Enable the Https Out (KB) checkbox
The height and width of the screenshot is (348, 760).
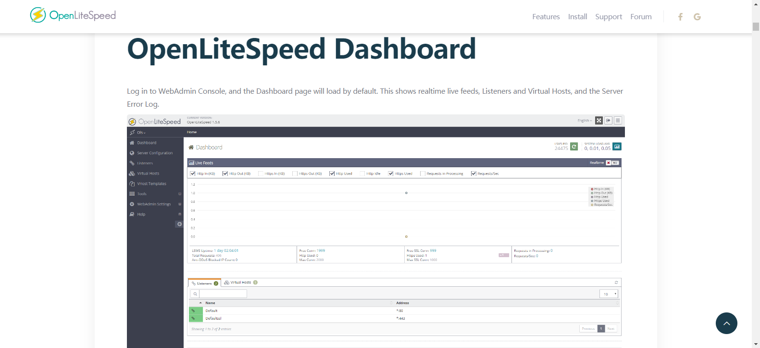(295, 174)
